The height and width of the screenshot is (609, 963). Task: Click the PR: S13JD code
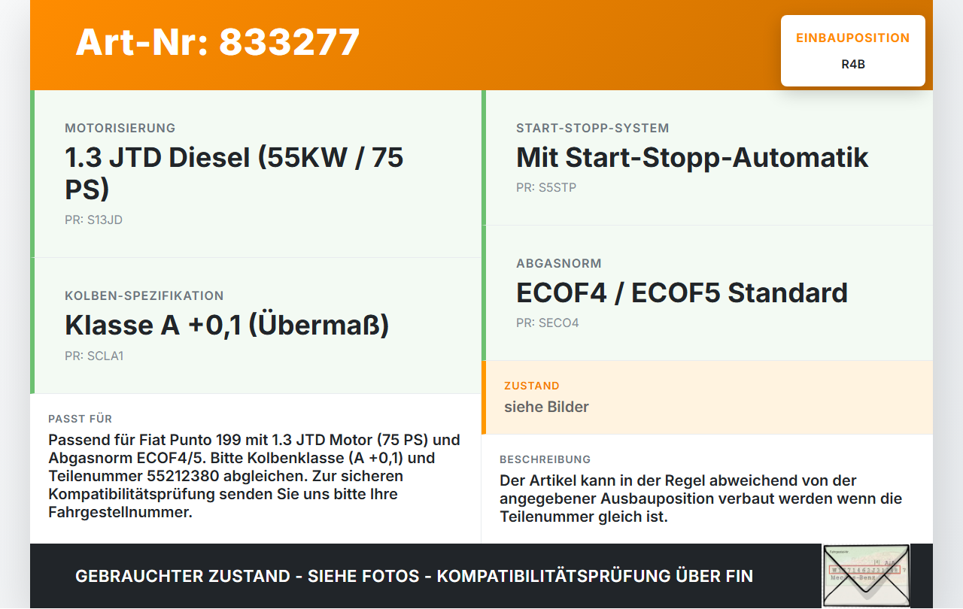point(93,220)
